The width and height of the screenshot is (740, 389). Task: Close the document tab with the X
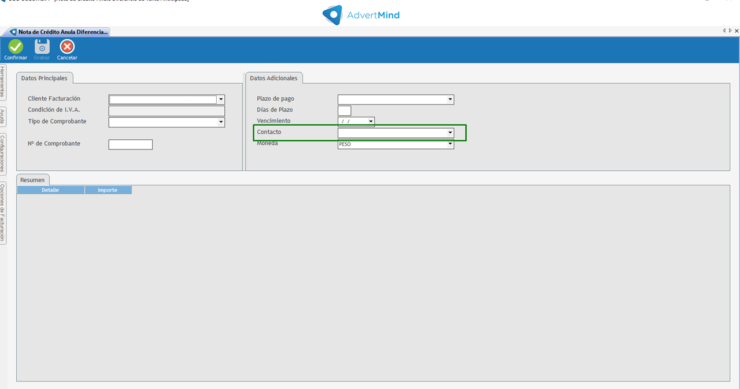coord(736,31)
